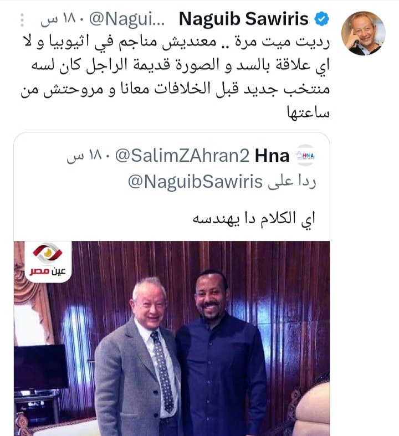Click the television in the photo background
The height and width of the screenshot is (436, 399).
coord(41,367)
